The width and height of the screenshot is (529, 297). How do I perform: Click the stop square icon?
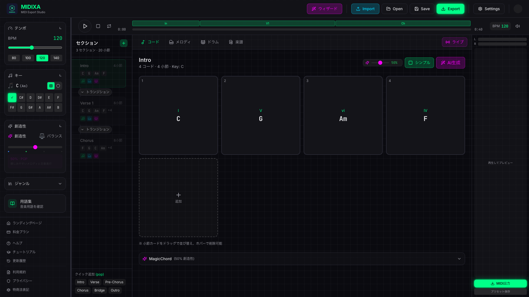click(x=98, y=26)
